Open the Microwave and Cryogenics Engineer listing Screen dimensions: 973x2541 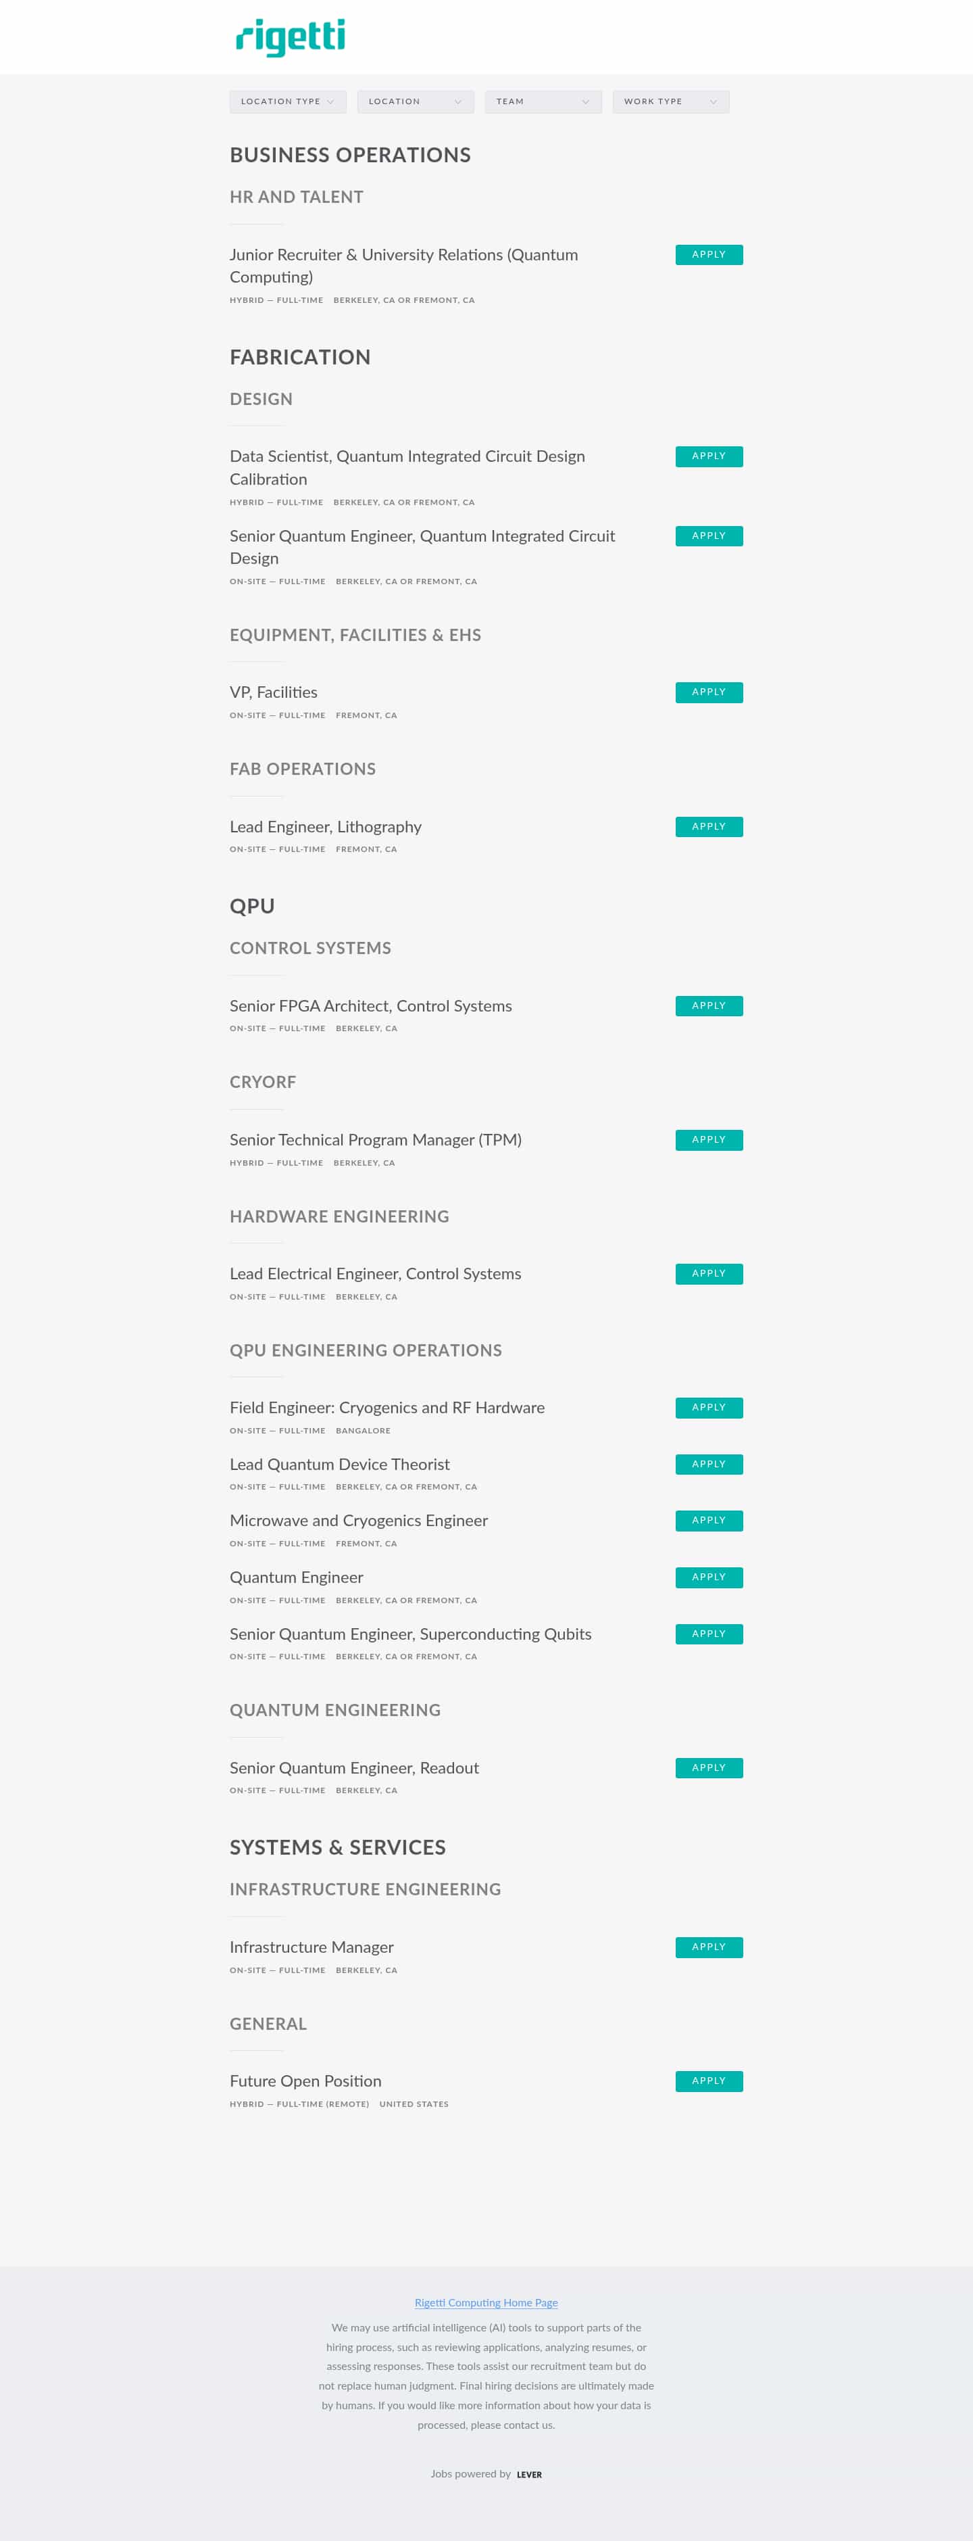[357, 1520]
